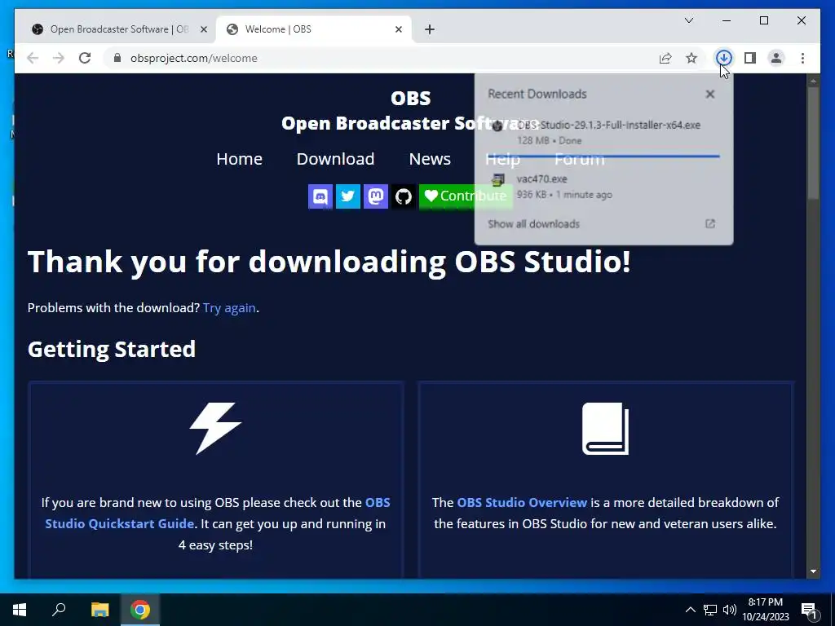Screen dimensions: 835x626
Task: Click the forward navigation arrow
Action: point(59,58)
